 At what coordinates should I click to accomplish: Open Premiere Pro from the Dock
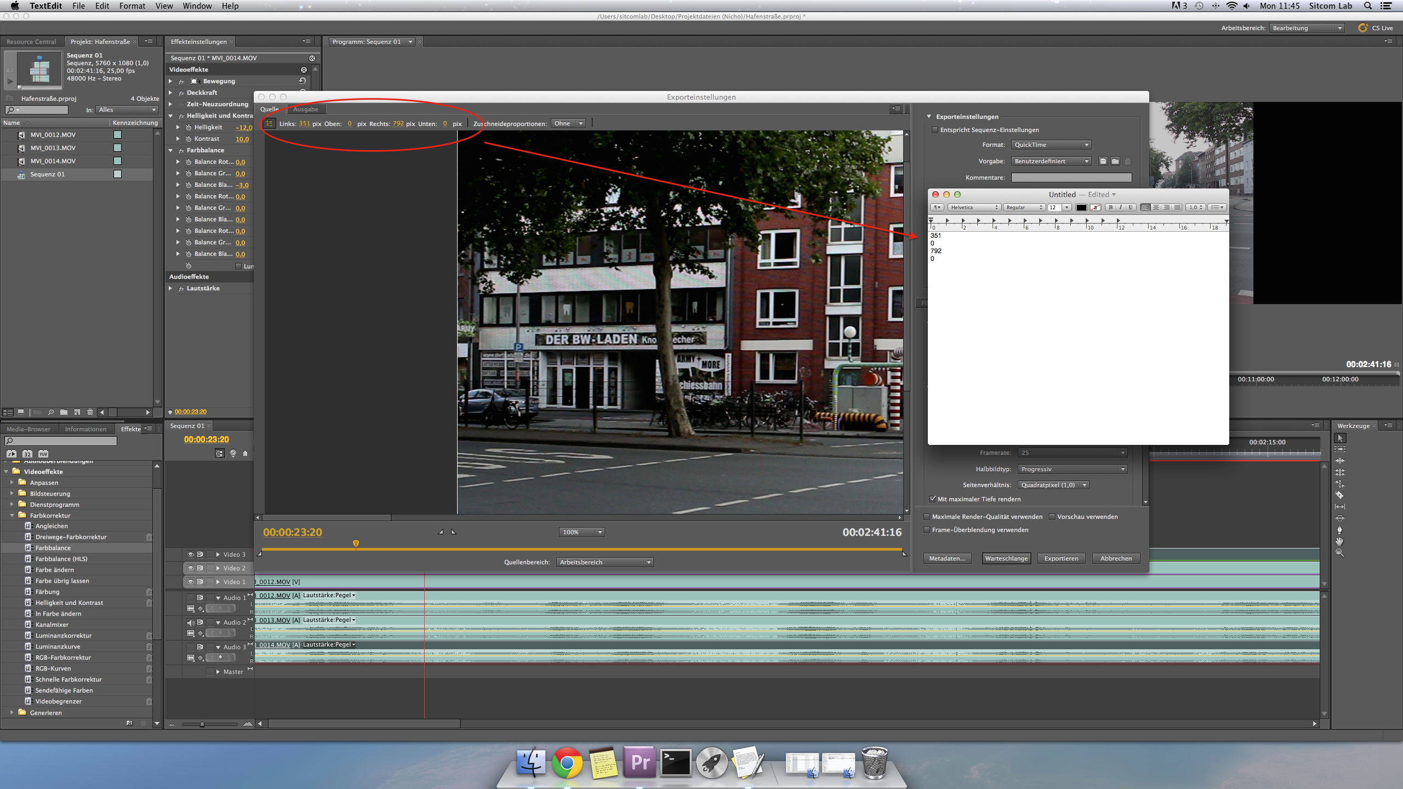[640, 762]
